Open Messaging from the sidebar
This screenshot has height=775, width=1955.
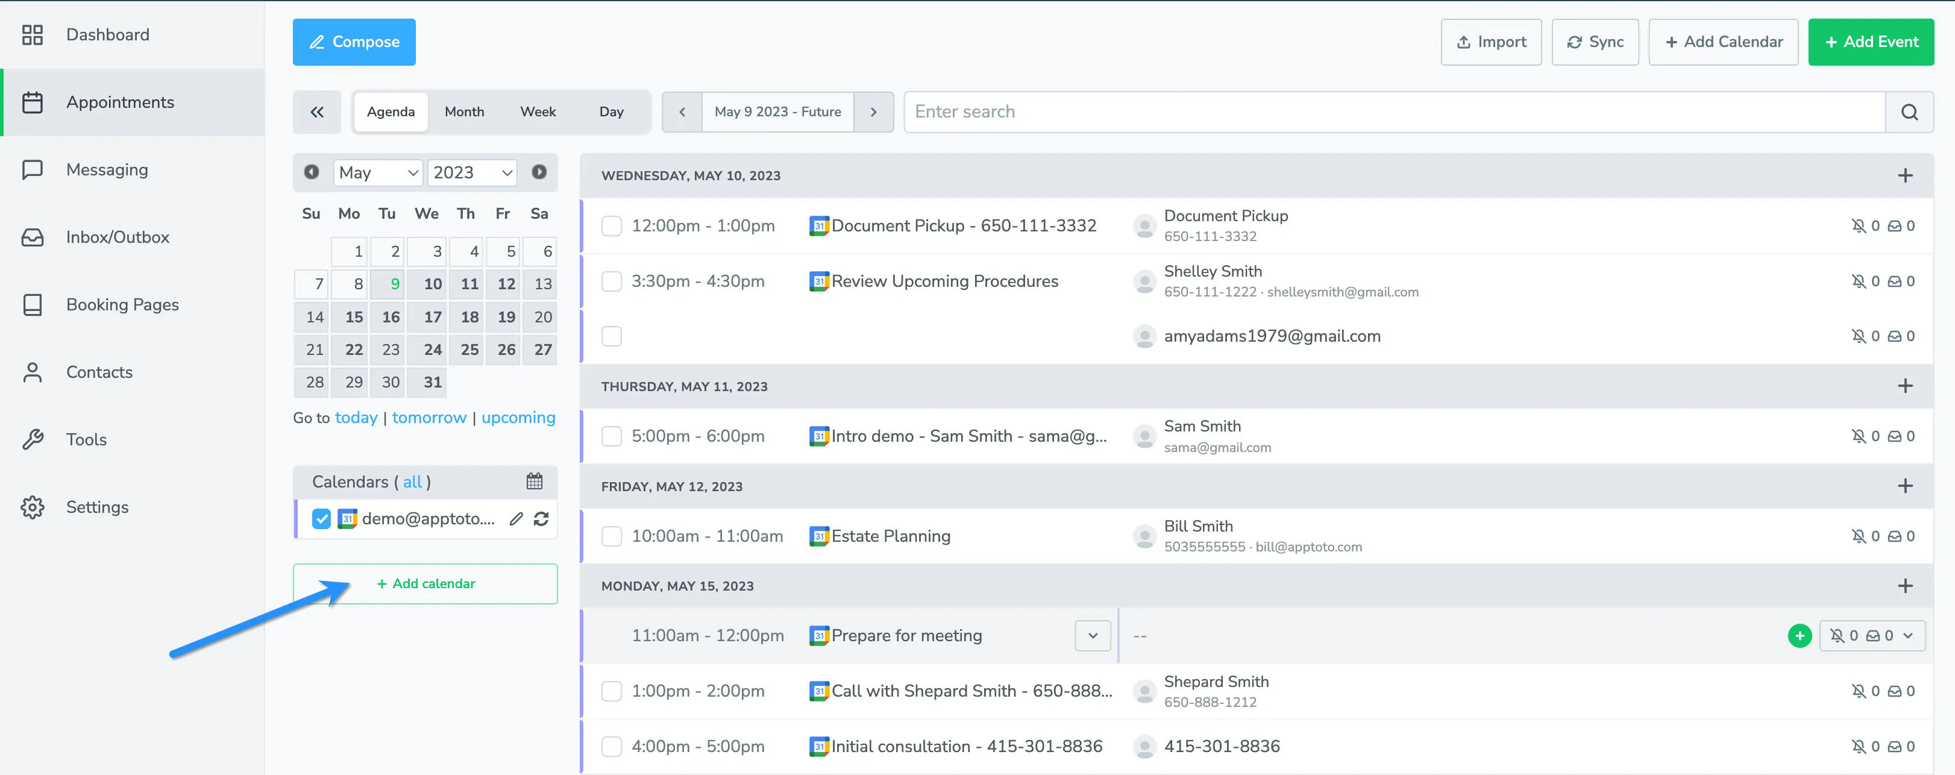point(107,169)
